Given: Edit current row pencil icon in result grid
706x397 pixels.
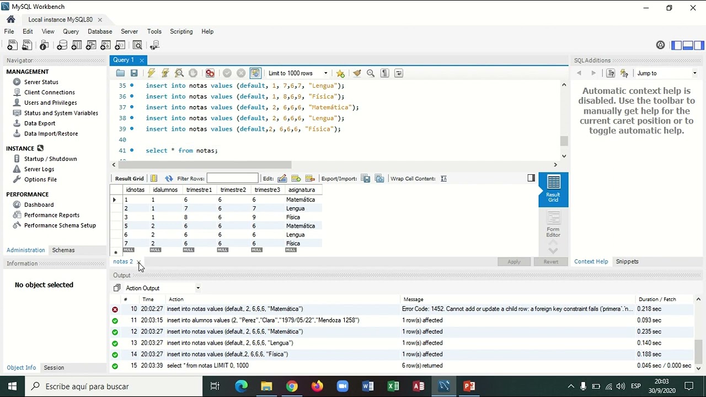Looking at the screenshot, I should pos(282,178).
